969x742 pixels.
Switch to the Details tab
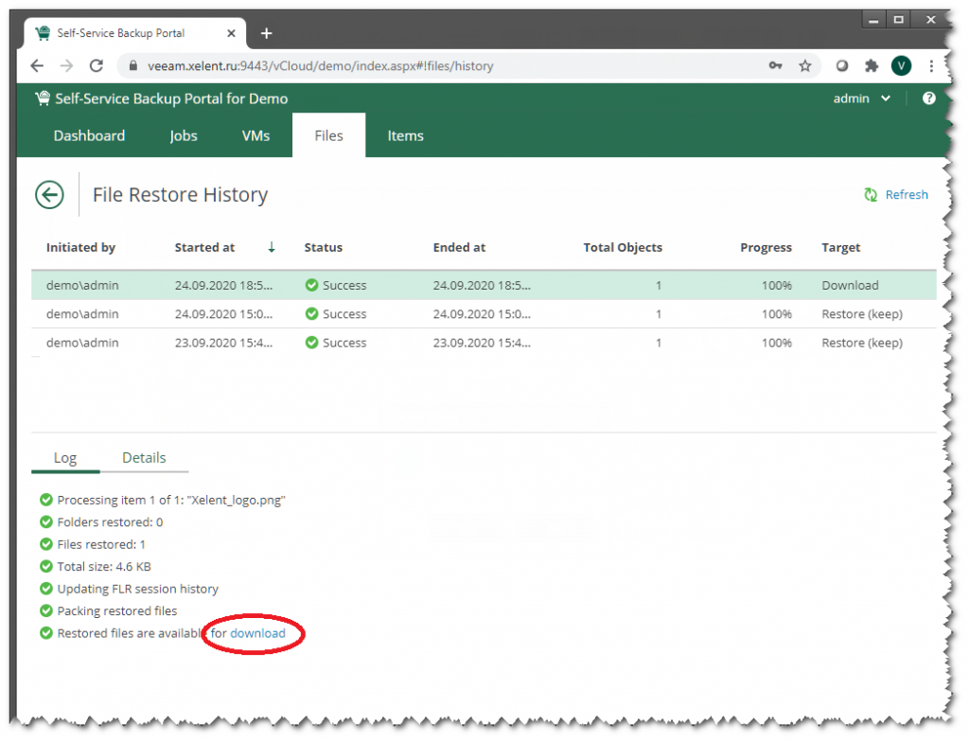click(144, 458)
